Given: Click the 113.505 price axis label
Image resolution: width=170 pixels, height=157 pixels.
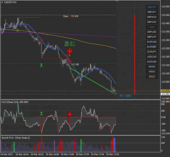Looking at the screenshot, I should (x=166, y=7).
